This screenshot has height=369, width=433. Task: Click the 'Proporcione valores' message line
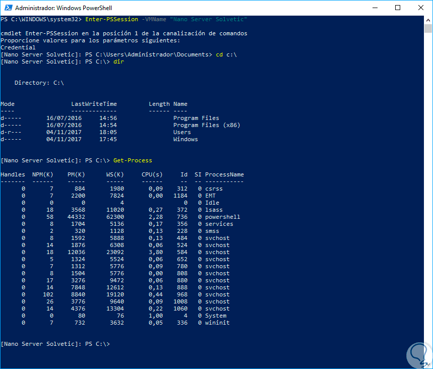pyautogui.click(x=90, y=41)
